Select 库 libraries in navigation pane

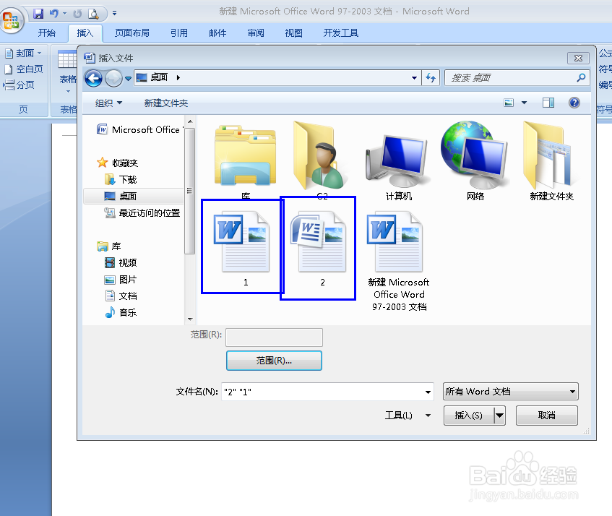pos(109,246)
